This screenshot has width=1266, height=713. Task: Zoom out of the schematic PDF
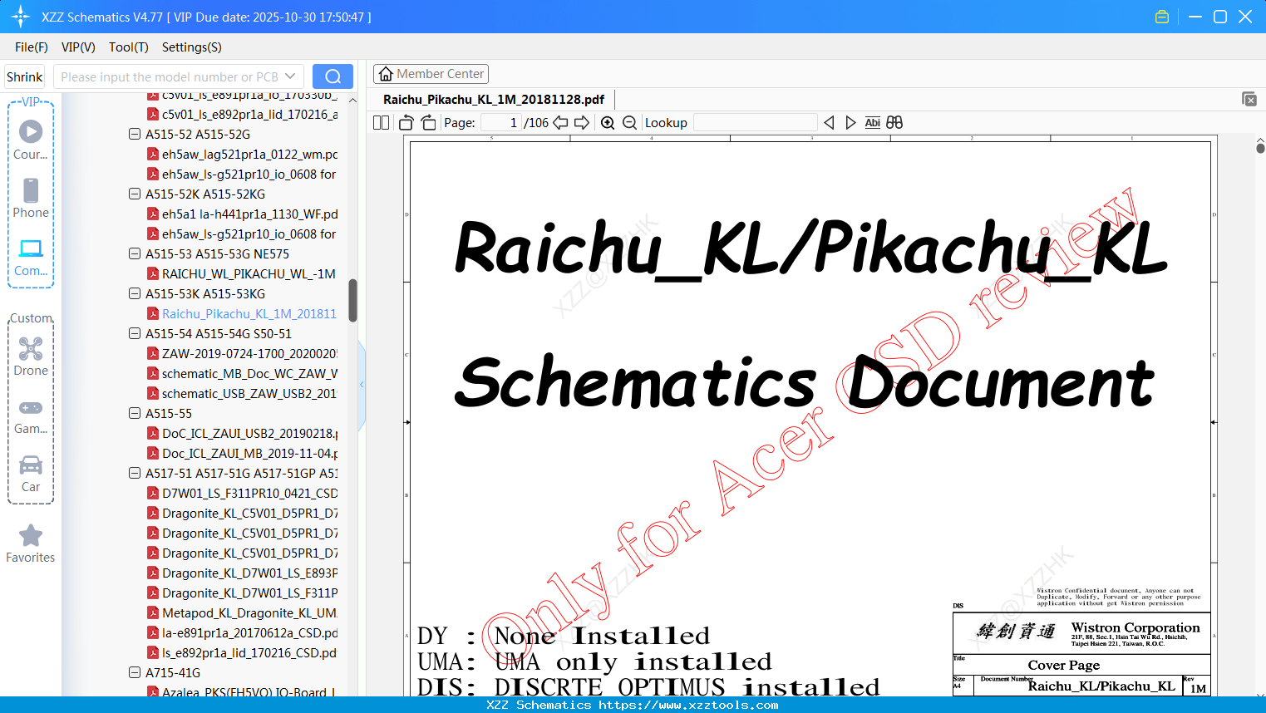coord(630,123)
